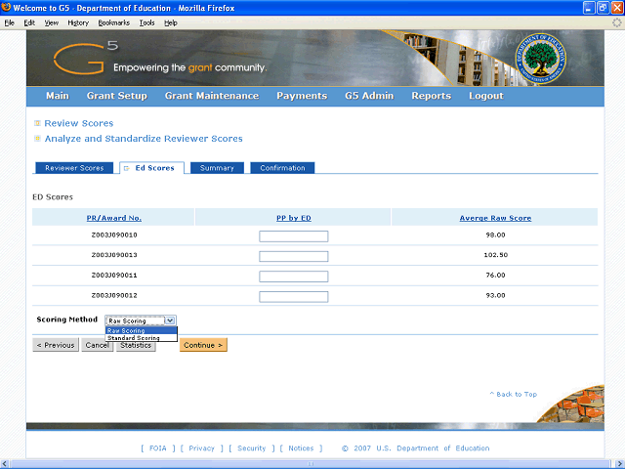The width and height of the screenshot is (625, 469).
Task: Click the Review Scores expand icon
Action: 37,123
